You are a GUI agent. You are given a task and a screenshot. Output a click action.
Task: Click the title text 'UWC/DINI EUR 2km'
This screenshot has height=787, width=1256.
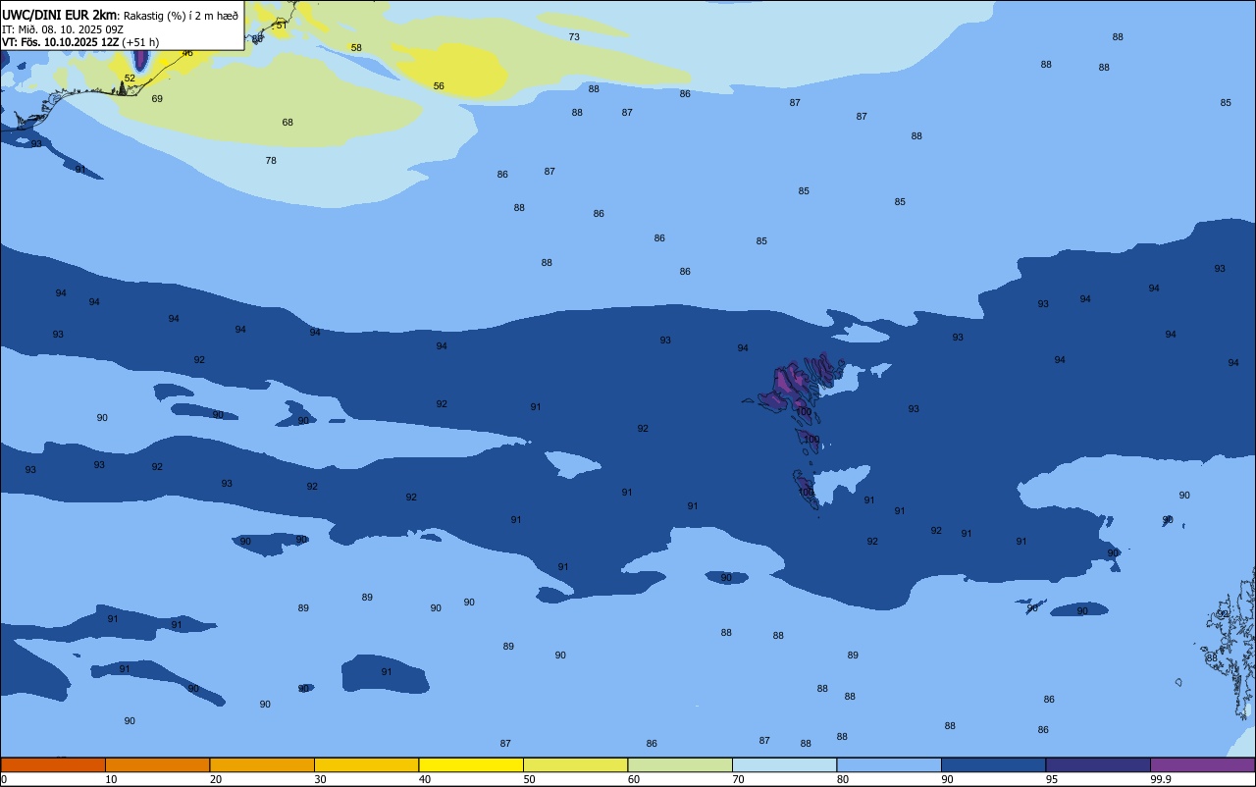60,14
